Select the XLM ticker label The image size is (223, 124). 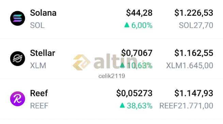(x=38, y=65)
